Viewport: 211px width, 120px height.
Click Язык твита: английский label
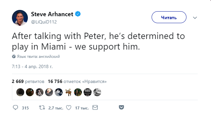click(38, 57)
